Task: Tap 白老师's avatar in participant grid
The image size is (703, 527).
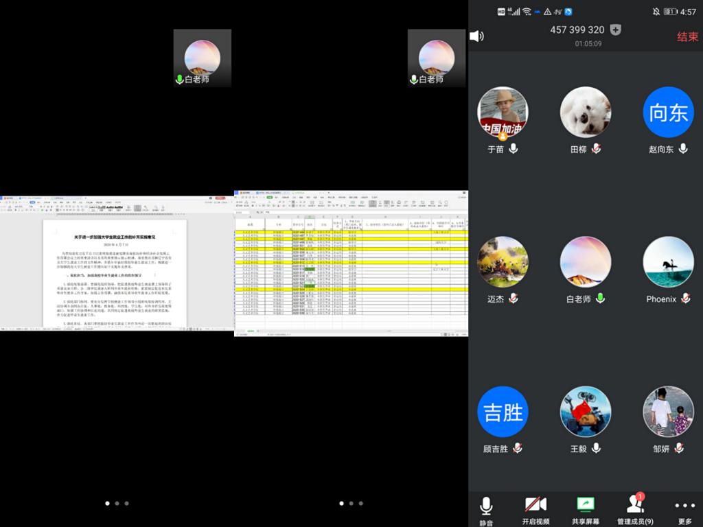Action: (586, 262)
